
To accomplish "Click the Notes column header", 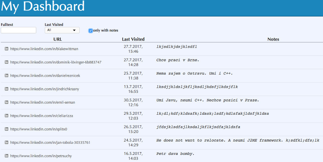I will (x=273, y=39).
